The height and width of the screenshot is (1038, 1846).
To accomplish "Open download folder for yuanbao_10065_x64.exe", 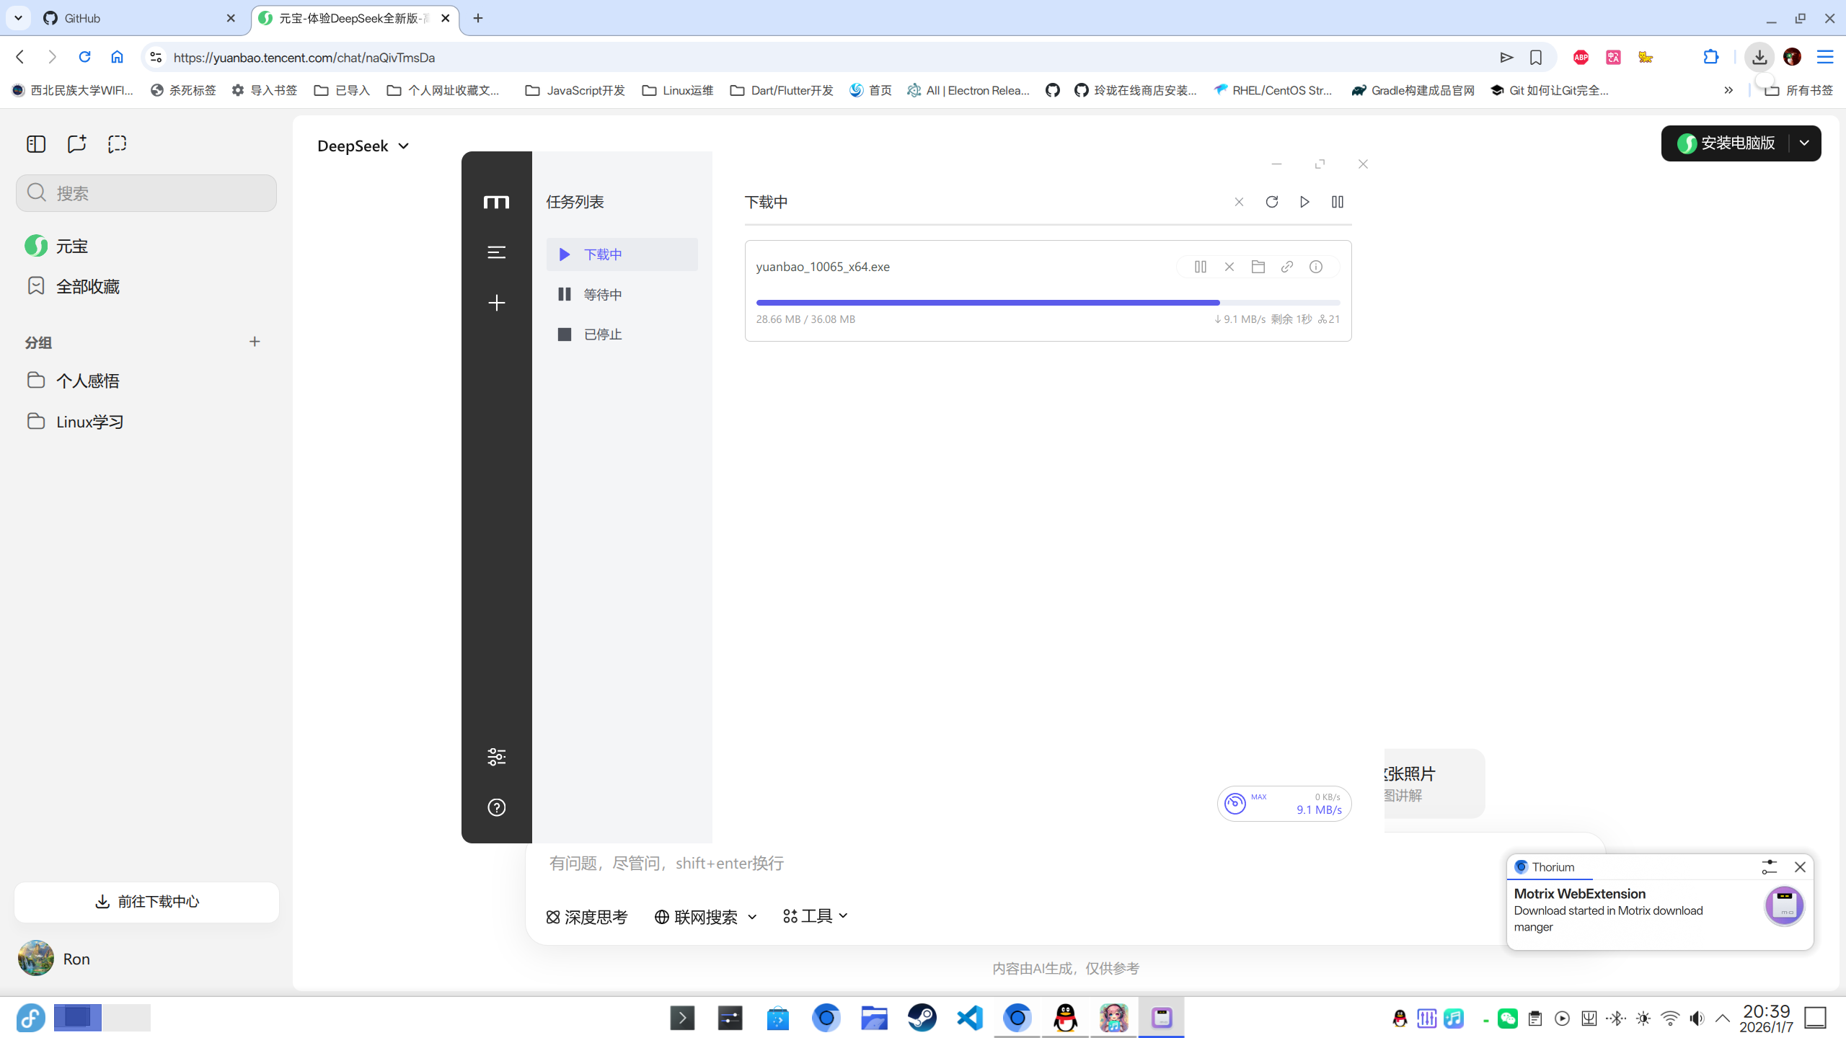I will tap(1258, 267).
